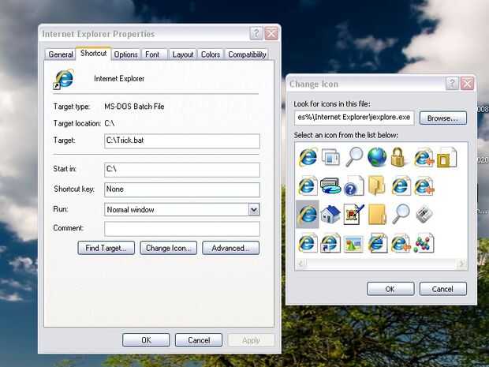This screenshot has width=489, height=367.
Task: Click Cancel in the Change Icon dialog
Action: coord(442,289)
